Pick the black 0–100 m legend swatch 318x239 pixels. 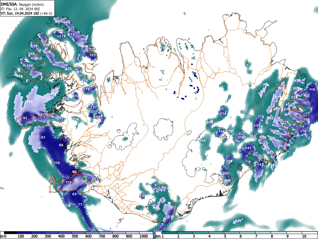pyautogui.click(x=11, y=233)
